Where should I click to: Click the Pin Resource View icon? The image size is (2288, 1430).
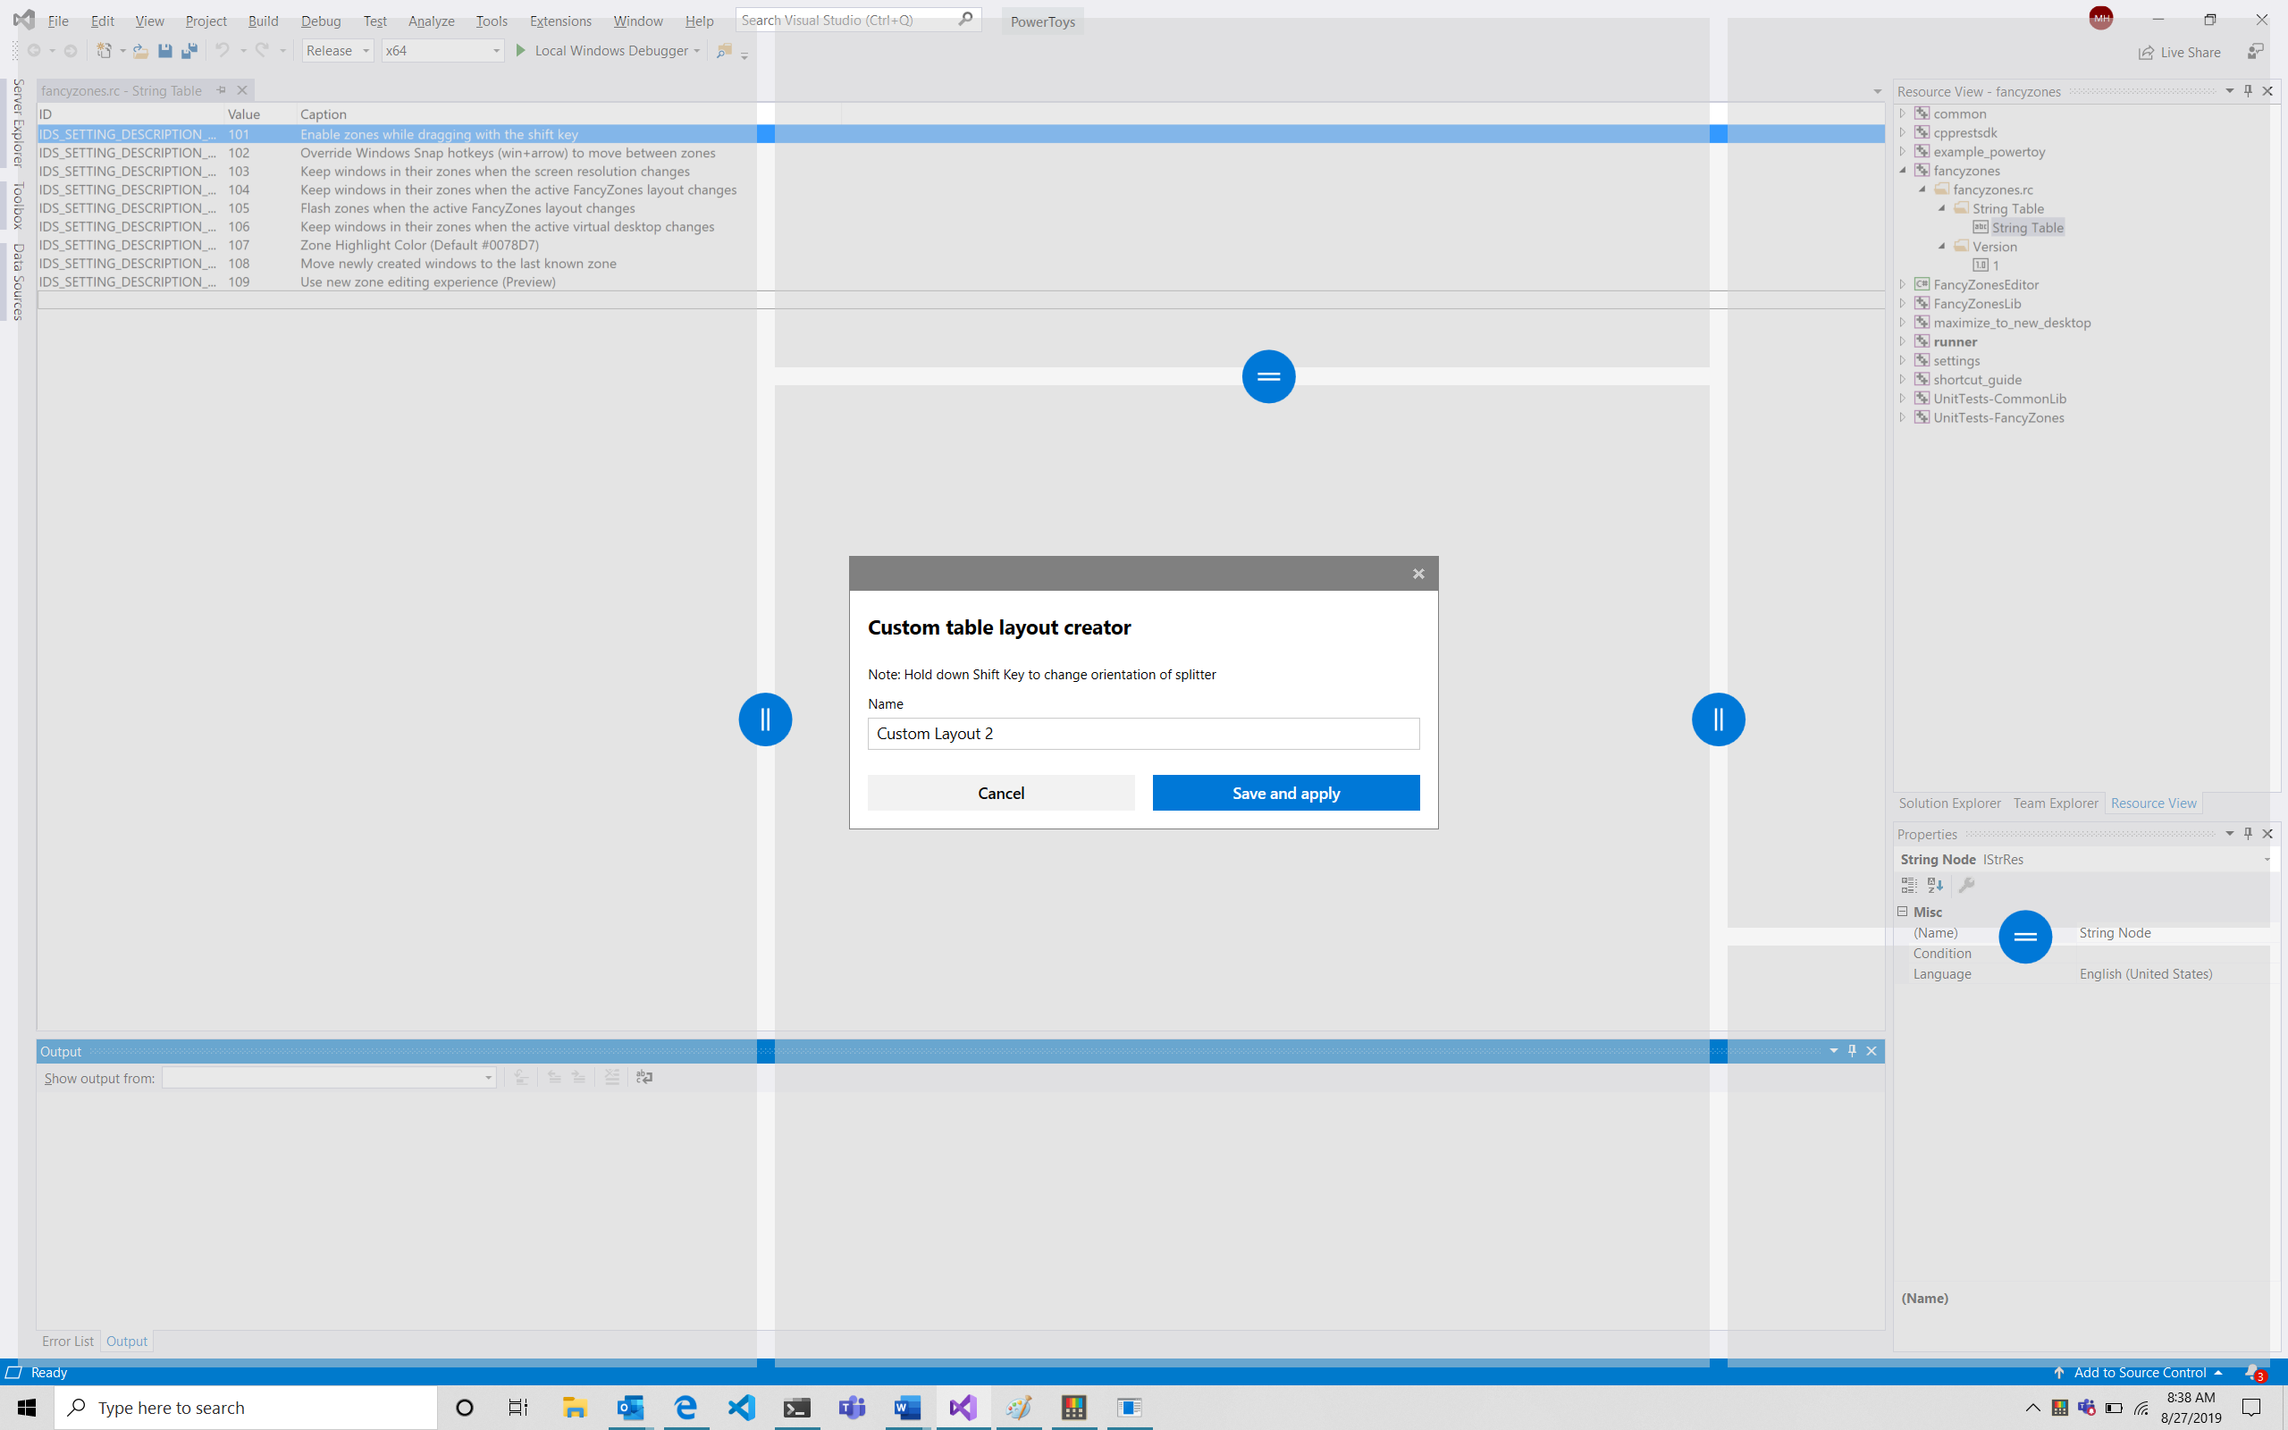[x=2249, y=90]
